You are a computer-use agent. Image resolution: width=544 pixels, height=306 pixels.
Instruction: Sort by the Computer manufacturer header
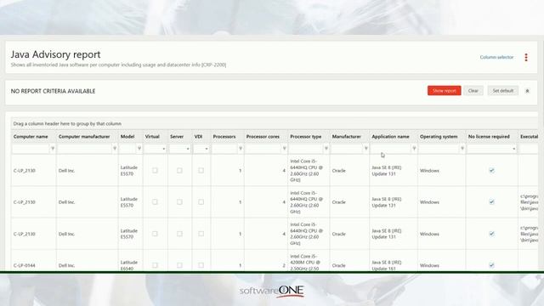click(x=84, y=137)
